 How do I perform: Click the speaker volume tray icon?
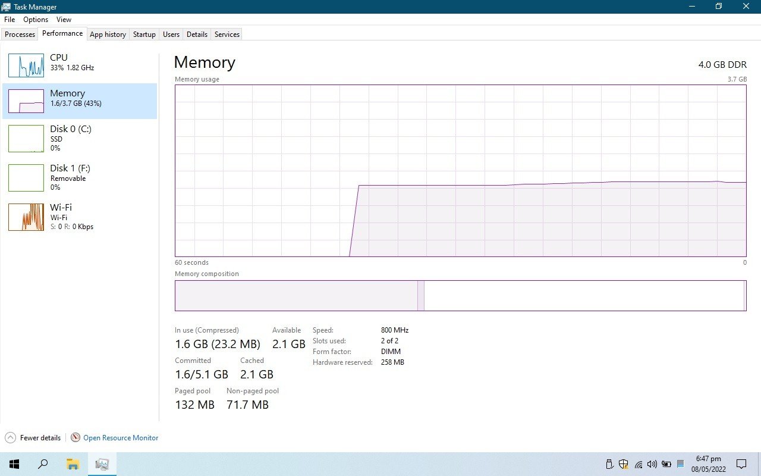pyautogui.click(x=652, y=464)
